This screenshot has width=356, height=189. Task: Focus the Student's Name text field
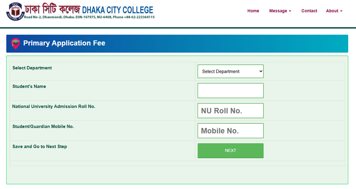point(230,91)
